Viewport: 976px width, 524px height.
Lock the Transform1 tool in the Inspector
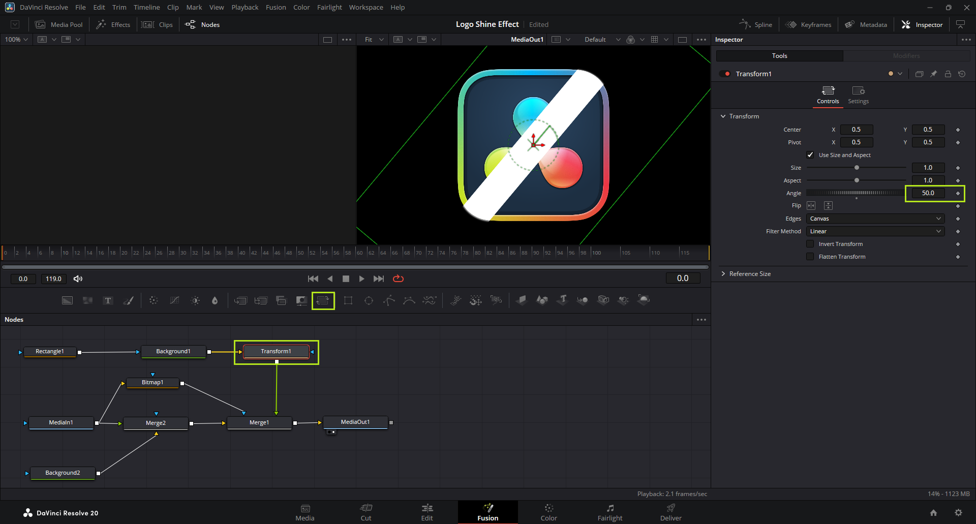click(948, 74)
